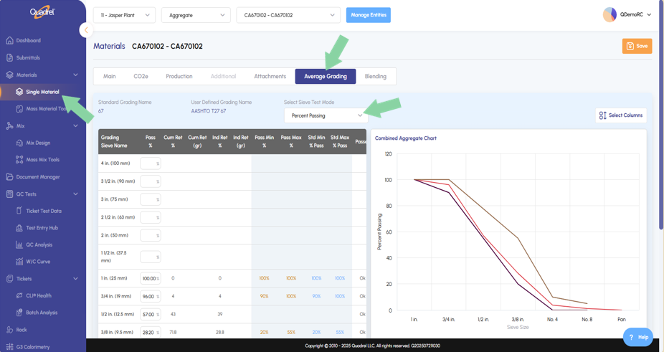Select the Average Grading tab
664x352 pixels.
coord(326,76)
